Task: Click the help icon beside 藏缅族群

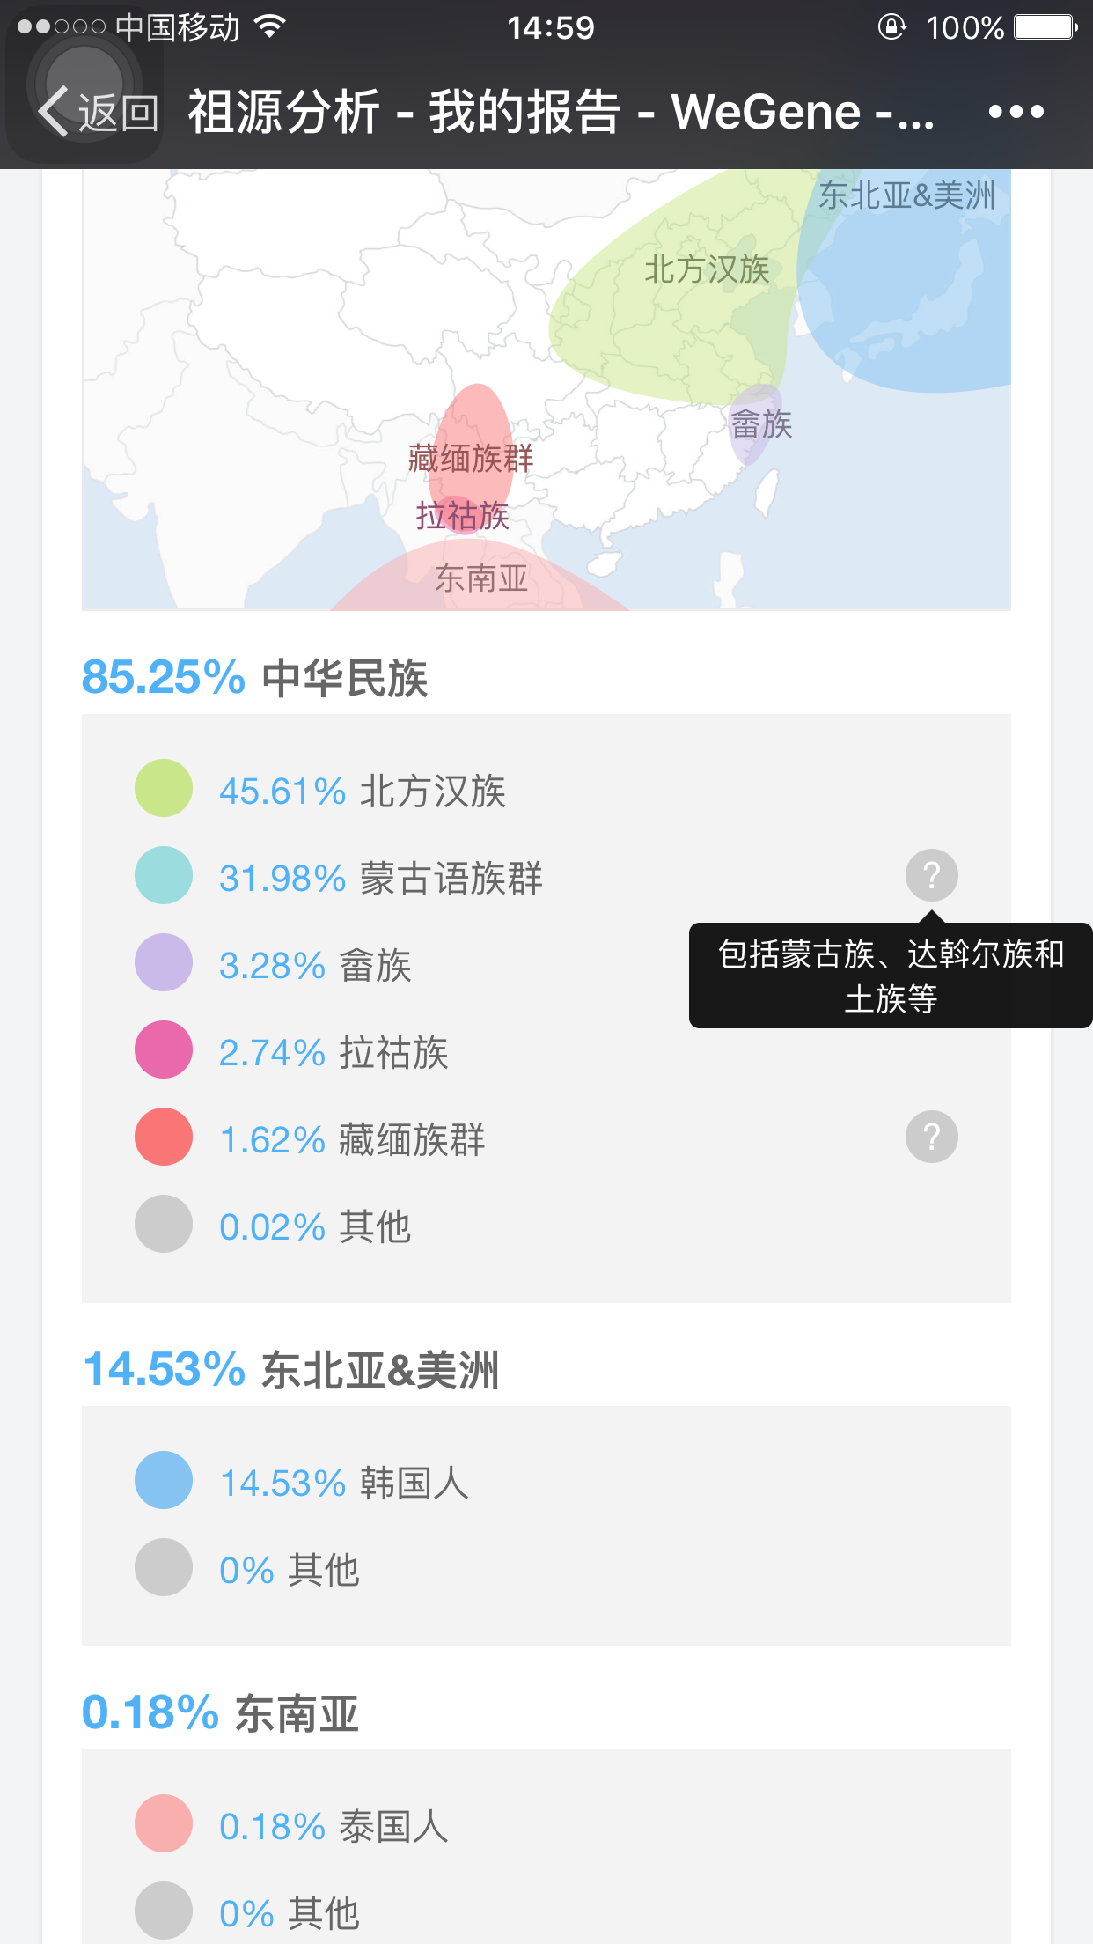Action: coord(931,1137)
